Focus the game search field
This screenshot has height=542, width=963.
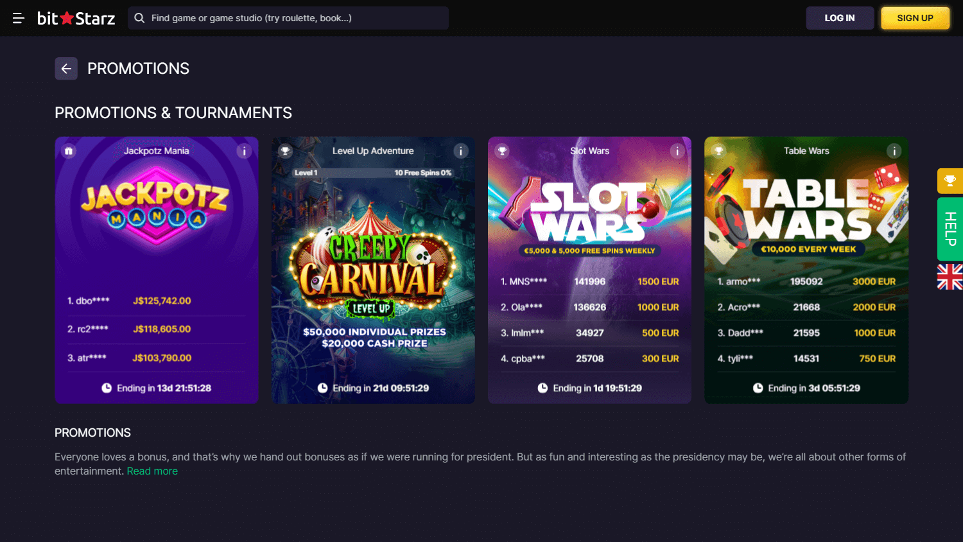[288, 18]
